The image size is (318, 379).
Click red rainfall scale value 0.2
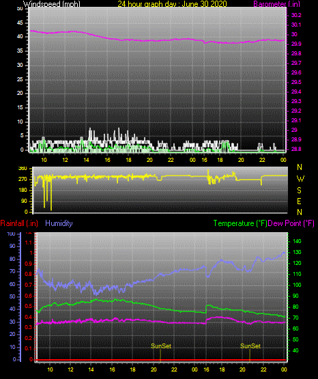point(29,338)
